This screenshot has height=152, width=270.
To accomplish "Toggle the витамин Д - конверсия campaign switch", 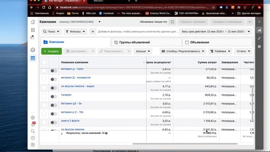I will 54,79.
